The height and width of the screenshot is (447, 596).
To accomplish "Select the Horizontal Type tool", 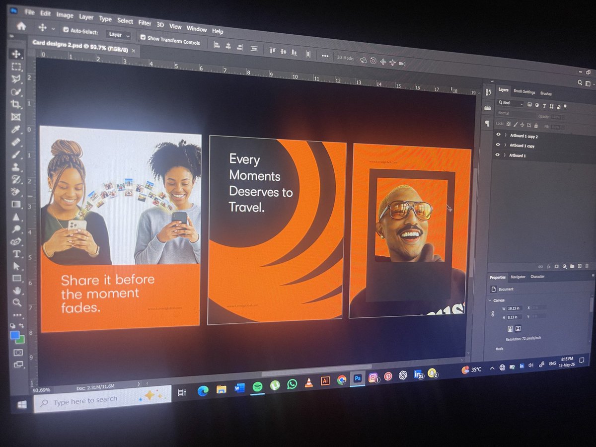I will 16,254.
